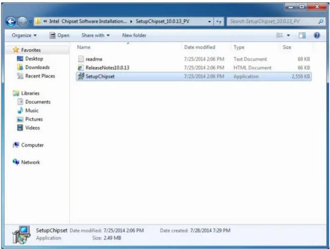Select Libraries in the navigation pane
Screen dimensions: 330x249
coord(30,93)
